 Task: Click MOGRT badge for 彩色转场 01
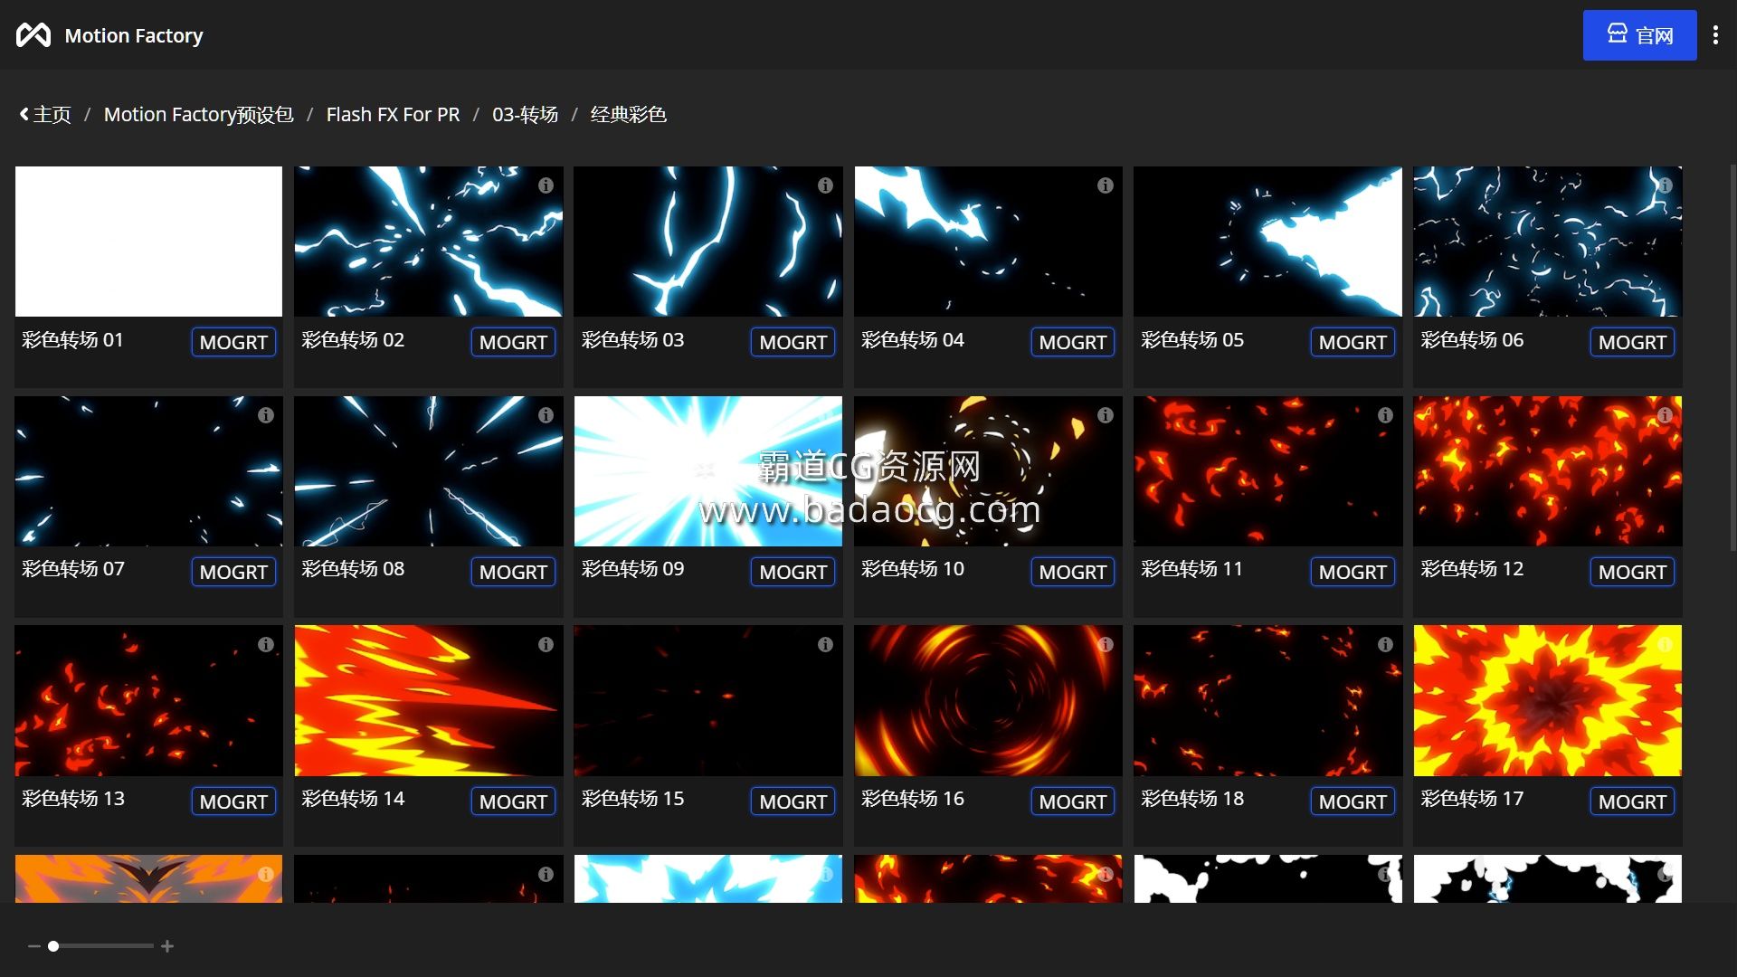233,342
